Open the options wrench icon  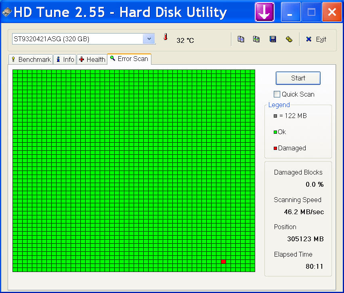(x=289, y=39)
